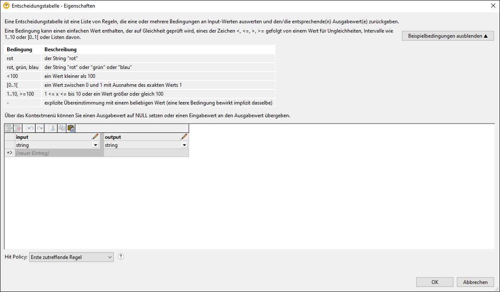500x292 pixels.
Task: Collapse examples with Beispielbedingungen ausblenden
Action: point(448,36)
